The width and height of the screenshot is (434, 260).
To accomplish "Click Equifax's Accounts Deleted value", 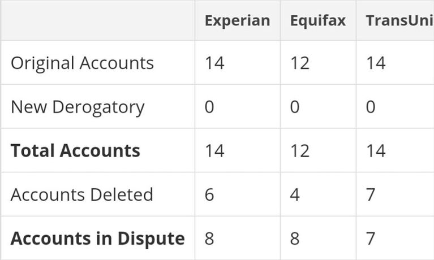I will (x=295, y=194).
